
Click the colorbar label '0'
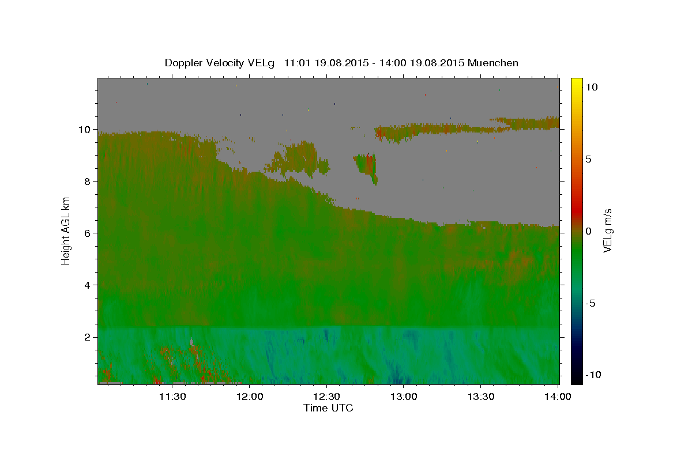coord(588,231)
